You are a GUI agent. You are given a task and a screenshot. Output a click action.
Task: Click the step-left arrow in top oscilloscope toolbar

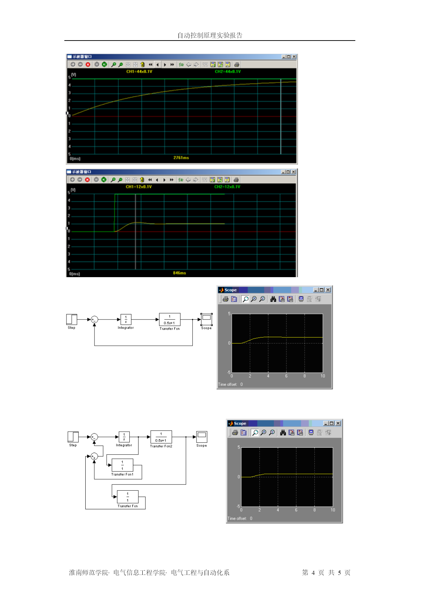tap(158, 65)
